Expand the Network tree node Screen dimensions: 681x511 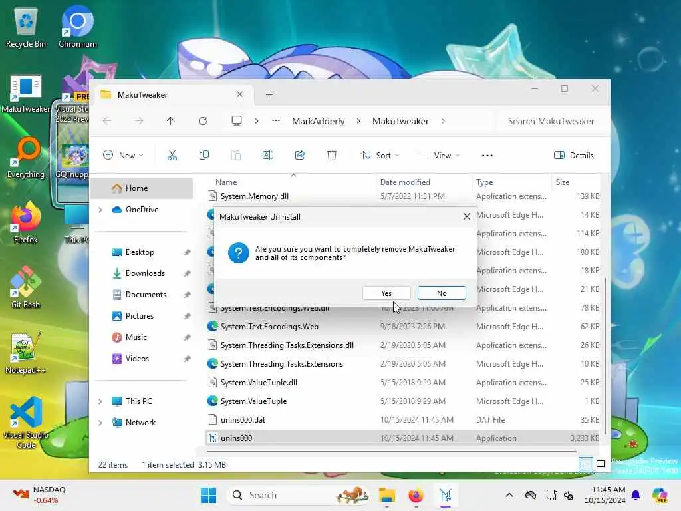(x=100, y=423)
